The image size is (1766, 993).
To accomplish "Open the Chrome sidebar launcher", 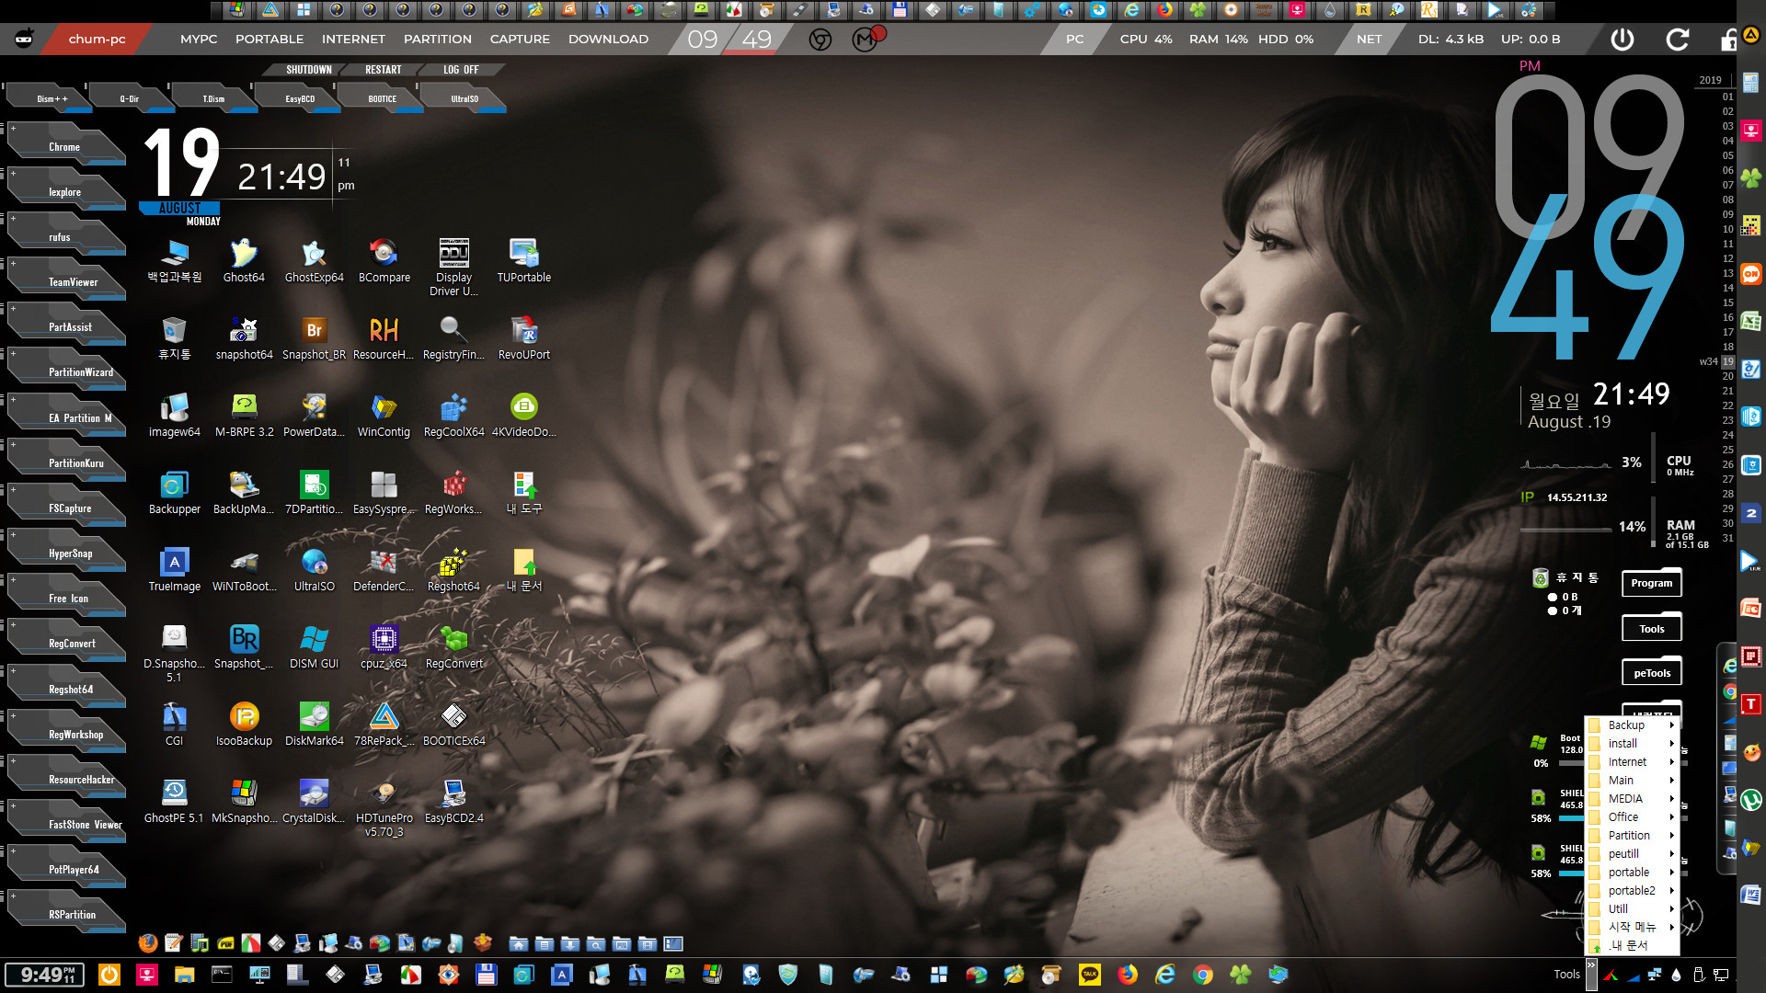I will (x=65, y=145).
